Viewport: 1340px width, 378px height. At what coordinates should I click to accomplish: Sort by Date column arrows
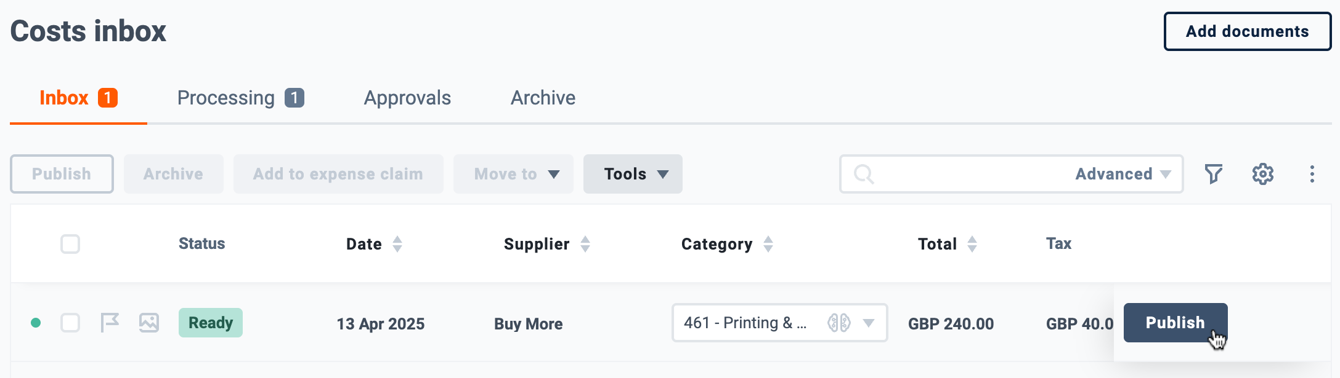click(x=397, y=244)
